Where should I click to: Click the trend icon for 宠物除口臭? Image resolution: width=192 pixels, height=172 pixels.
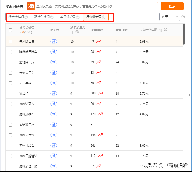click(x=99, y=62)
